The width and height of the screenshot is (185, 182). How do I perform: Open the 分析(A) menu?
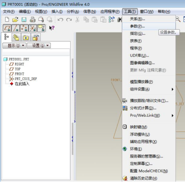coord(73,12)
